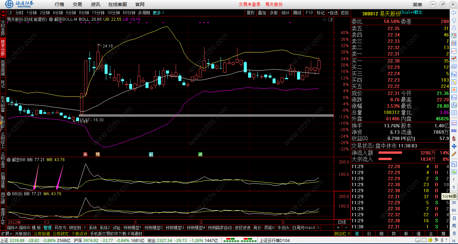Click the + zoom in chart button
Viewport: 458px width, 244px height.
[x=338, y=228]
